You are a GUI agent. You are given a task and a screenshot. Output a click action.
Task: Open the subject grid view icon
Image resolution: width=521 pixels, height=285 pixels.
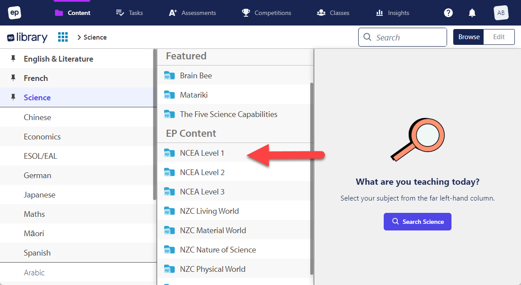(63, 37)
